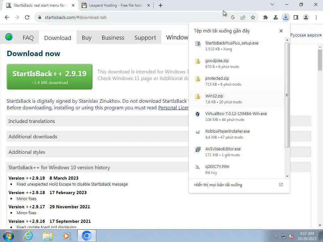
Task: Click the green StartIsBack++ 2.9.19 download button
Action: coord(50,77)
